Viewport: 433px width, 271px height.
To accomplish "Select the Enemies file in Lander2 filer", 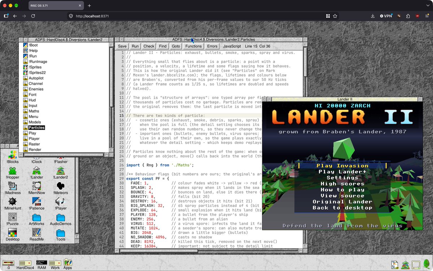I will (33, 89).
